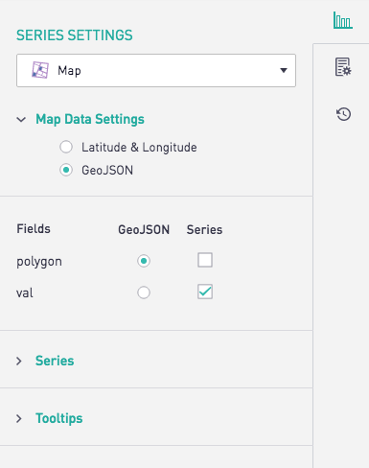Click the polygon field label
The image size is (369, 468).
point(39,262)
